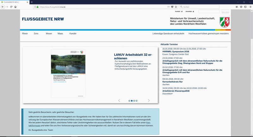The image size is (253, 137).
Task: Click the site search submit button
Action: click(225, 12)
